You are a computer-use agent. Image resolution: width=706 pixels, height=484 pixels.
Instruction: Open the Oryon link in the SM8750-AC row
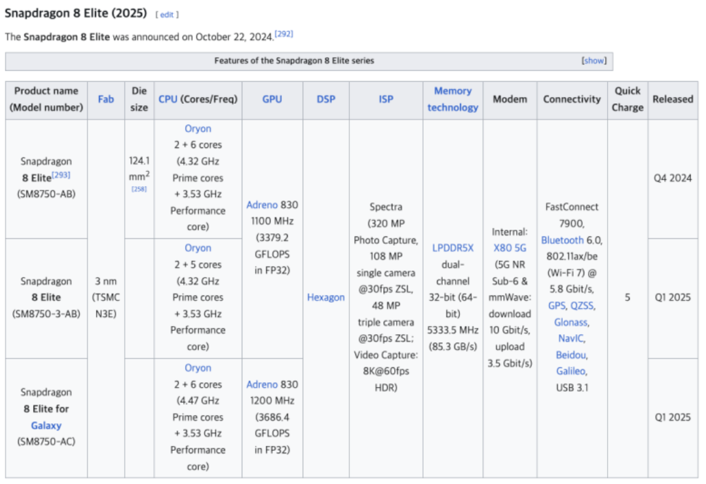[197, 368]
